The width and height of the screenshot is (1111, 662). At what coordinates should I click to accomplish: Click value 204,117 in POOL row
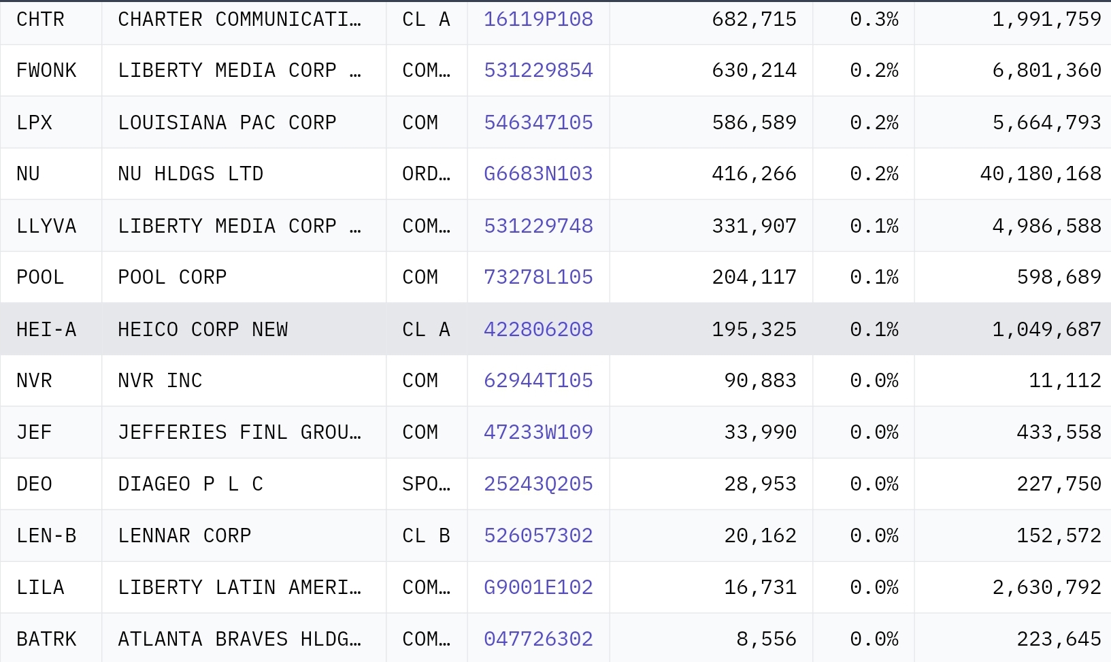[x=754, y=277]
